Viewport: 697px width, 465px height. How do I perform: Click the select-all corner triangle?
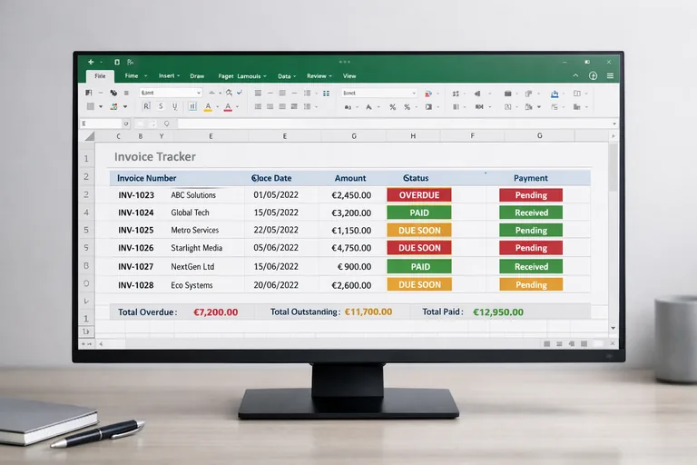[x=90, y=135]
